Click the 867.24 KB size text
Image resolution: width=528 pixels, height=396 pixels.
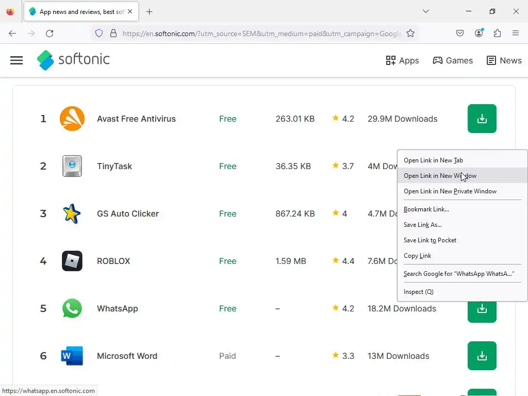click(x=295, y=214)
